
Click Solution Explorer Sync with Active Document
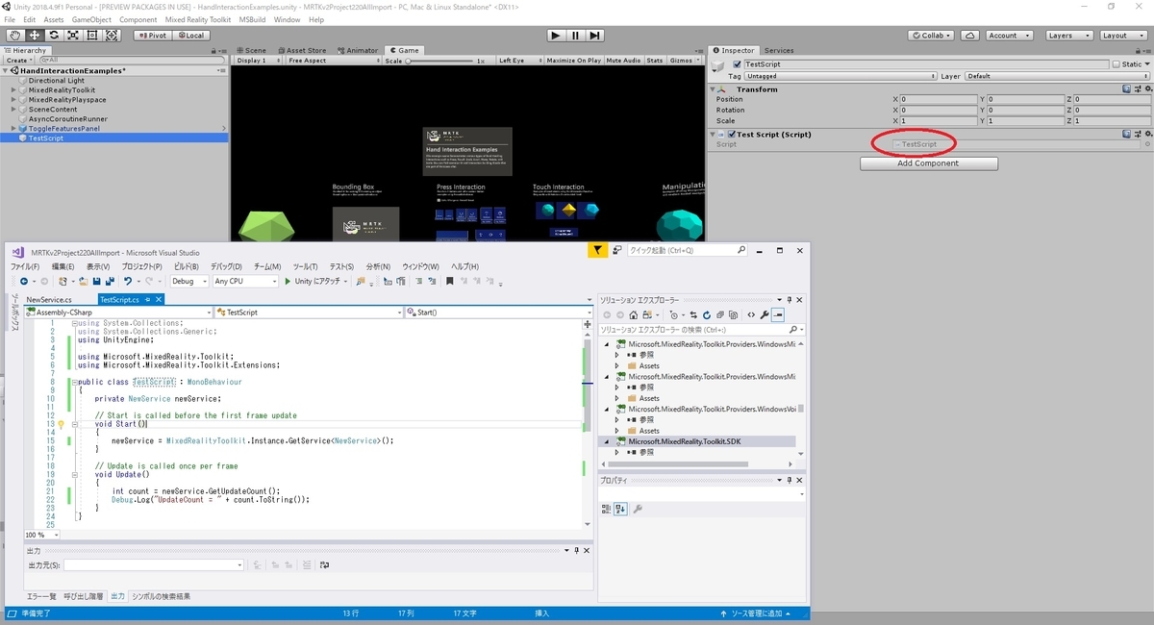(693, 314)
